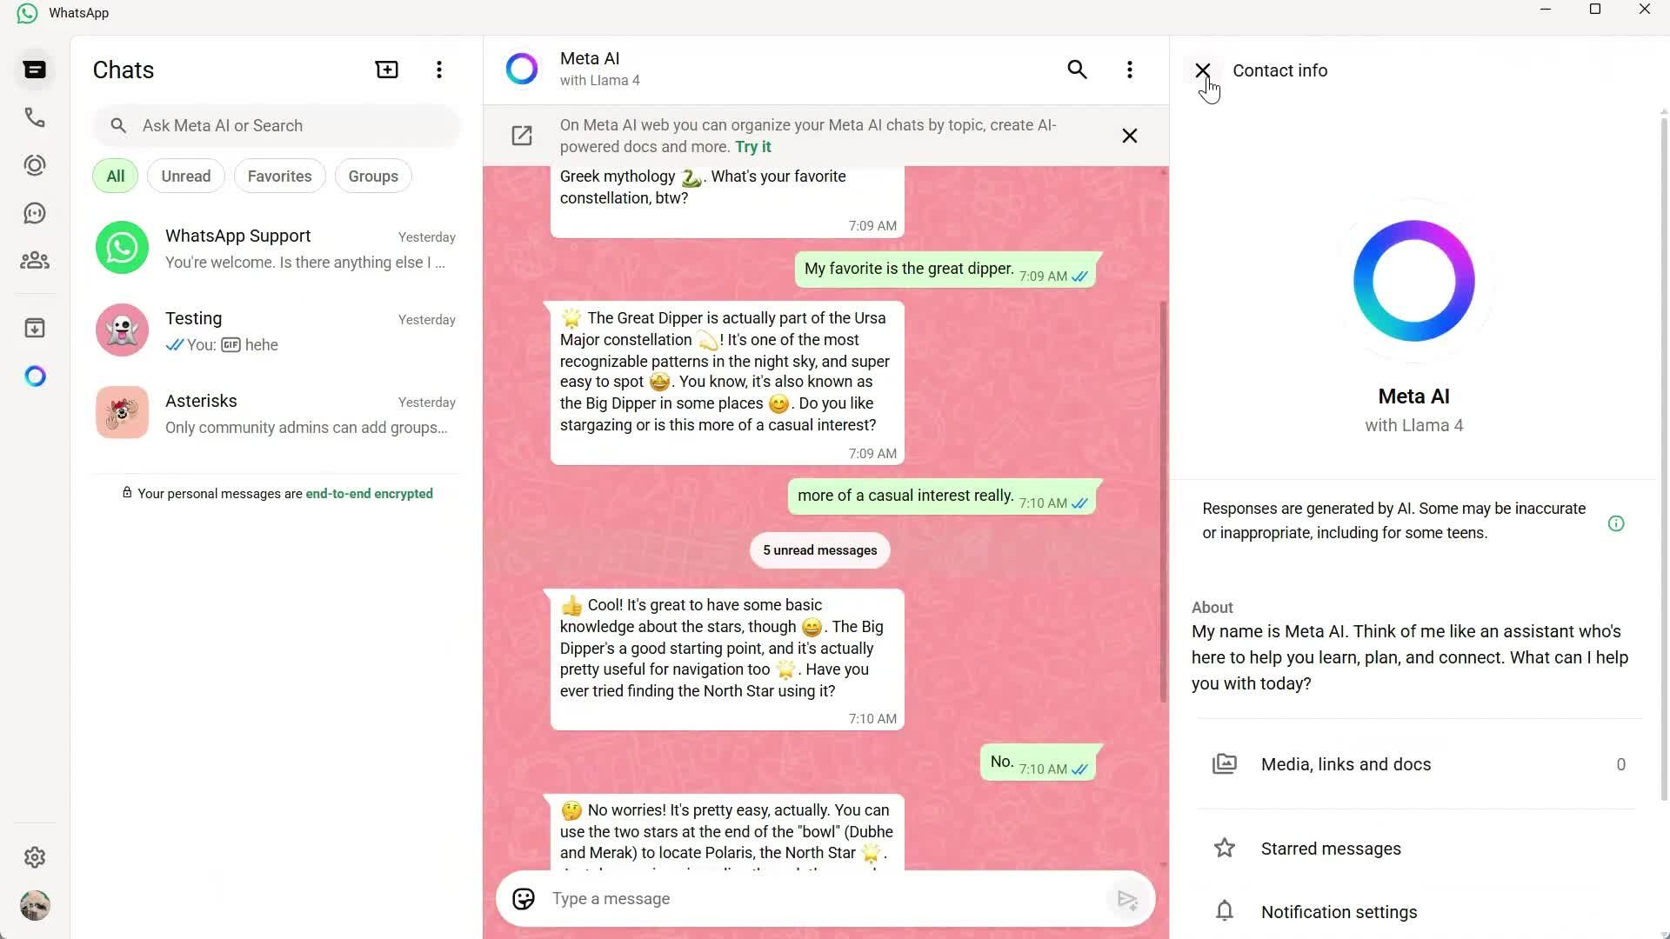
Task: Switch to the Groups filter
Action: (372, 176)
